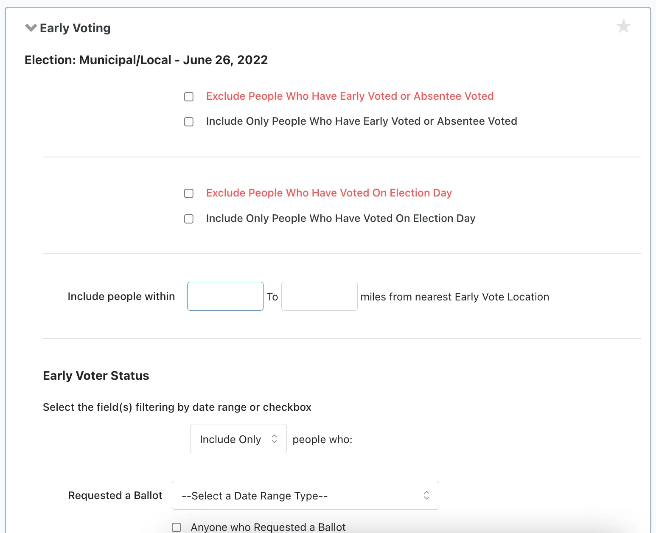This screenshot has height=533, width=656.
Task: Open the Include Only dropdown
Action: click(x=238, y=439)
